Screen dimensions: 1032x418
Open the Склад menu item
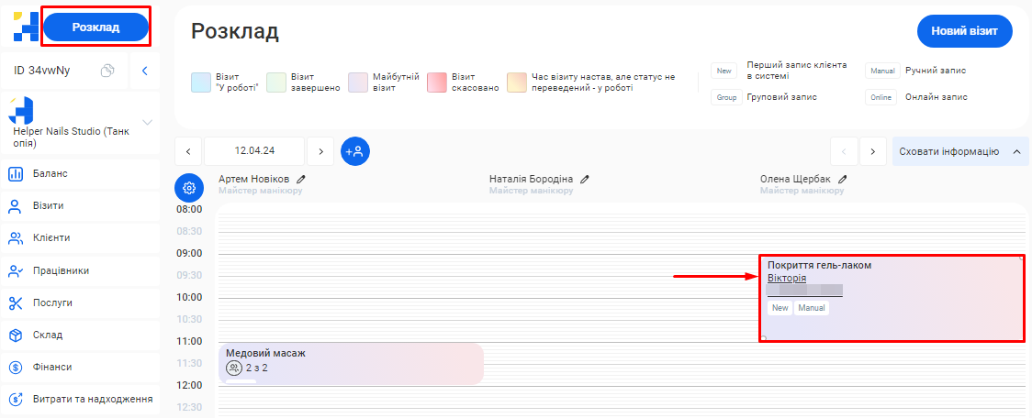49,335
